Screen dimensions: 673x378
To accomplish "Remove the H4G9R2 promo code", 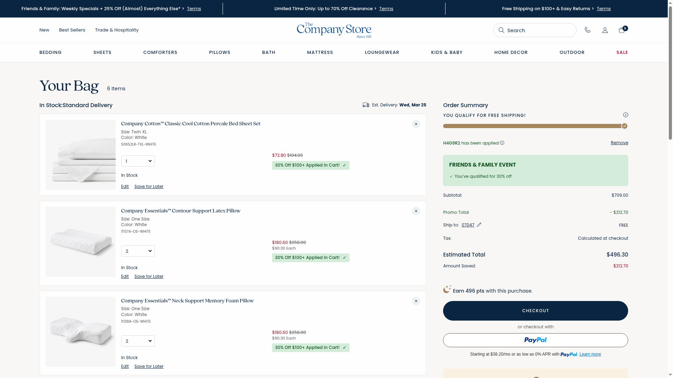I will 619,143.
